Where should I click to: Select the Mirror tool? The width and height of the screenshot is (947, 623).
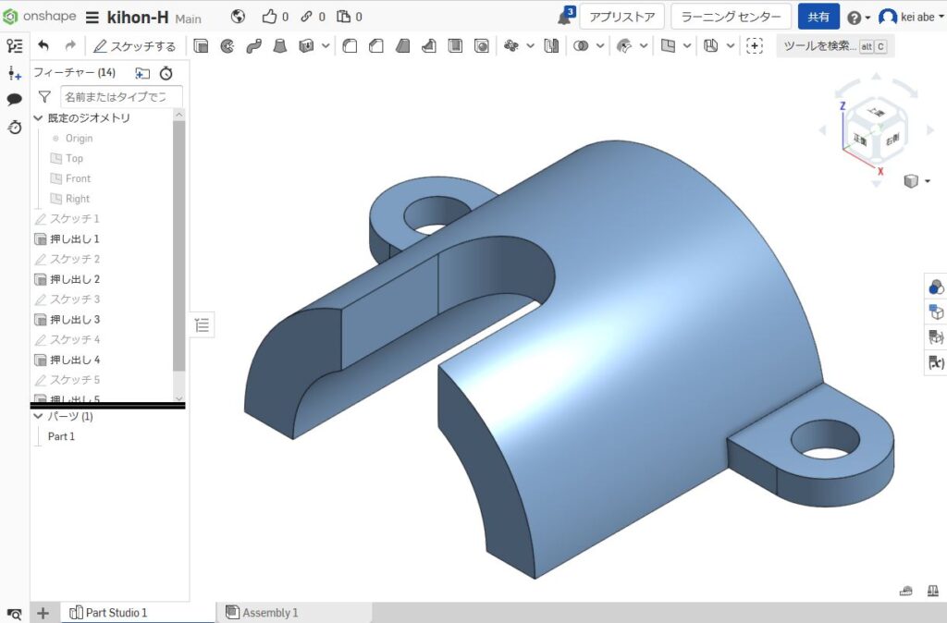pos(551,46)
